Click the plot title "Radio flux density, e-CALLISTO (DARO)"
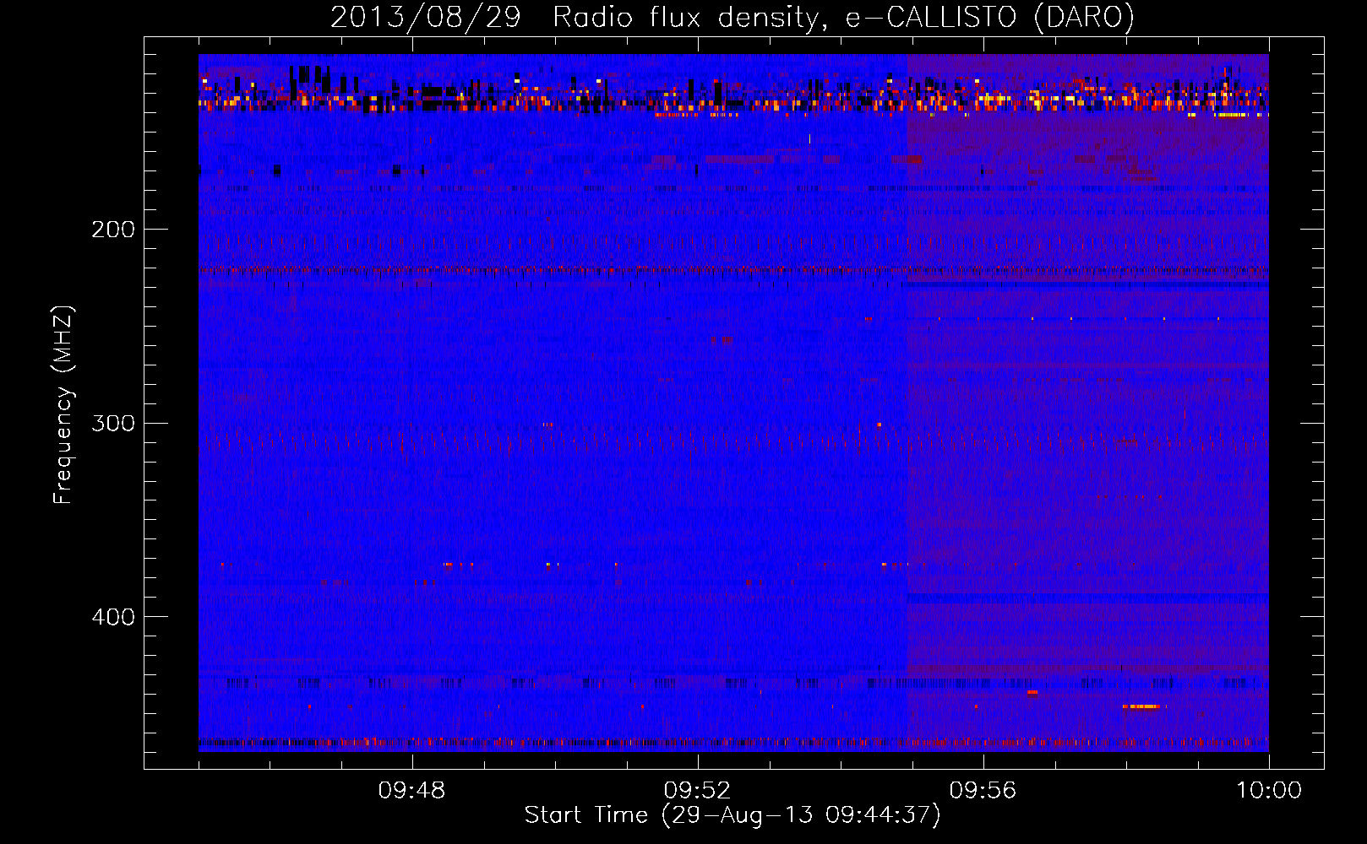The width and height of the screenshot is (1367, 844). pos(844,17)
